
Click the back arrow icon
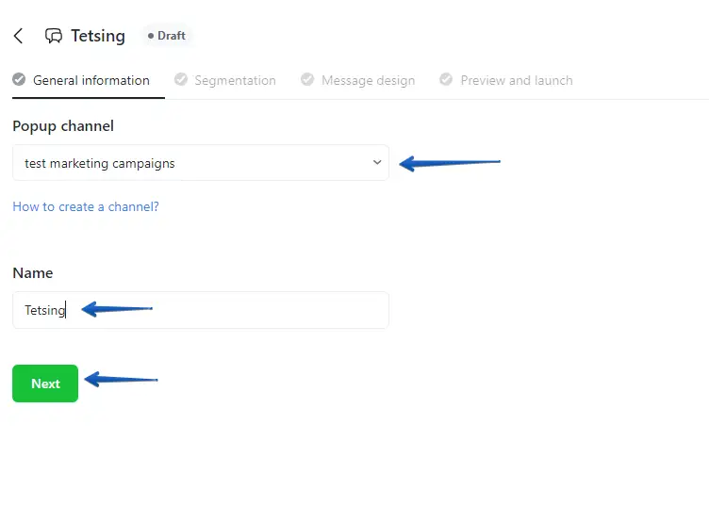pyautogui.click(x=18, y=36)
